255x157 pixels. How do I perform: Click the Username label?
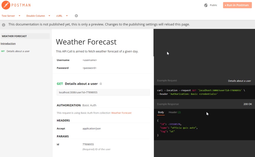click(63, 60)
